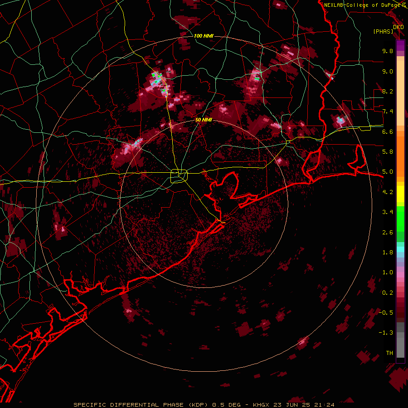Click the -0.5 scale label
The image size is (408, 408).
tap(386, 313)
